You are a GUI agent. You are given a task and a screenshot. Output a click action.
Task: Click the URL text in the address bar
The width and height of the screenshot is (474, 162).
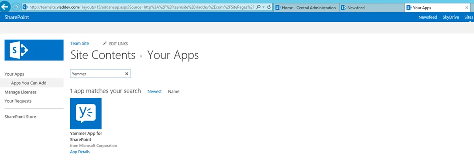click(x=142, y=7)
